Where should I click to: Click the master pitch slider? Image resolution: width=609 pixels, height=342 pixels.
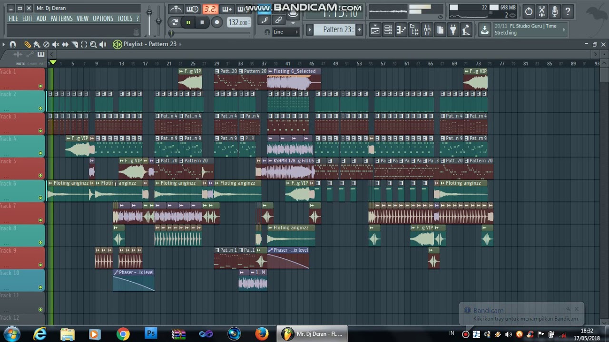[x=159, y=20]
